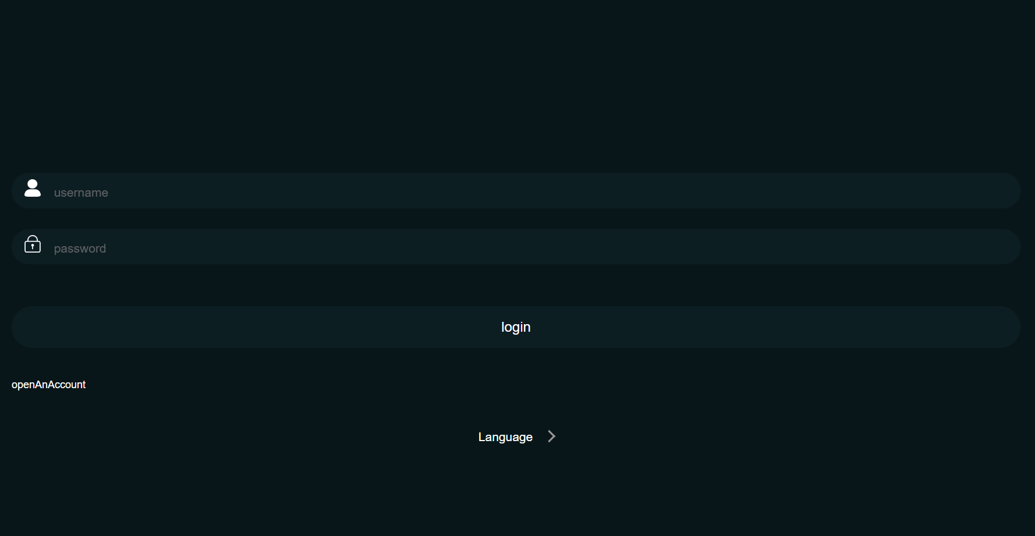The image size is (1035, 536).
Task: Click the padlock icon
Action: 33,244
